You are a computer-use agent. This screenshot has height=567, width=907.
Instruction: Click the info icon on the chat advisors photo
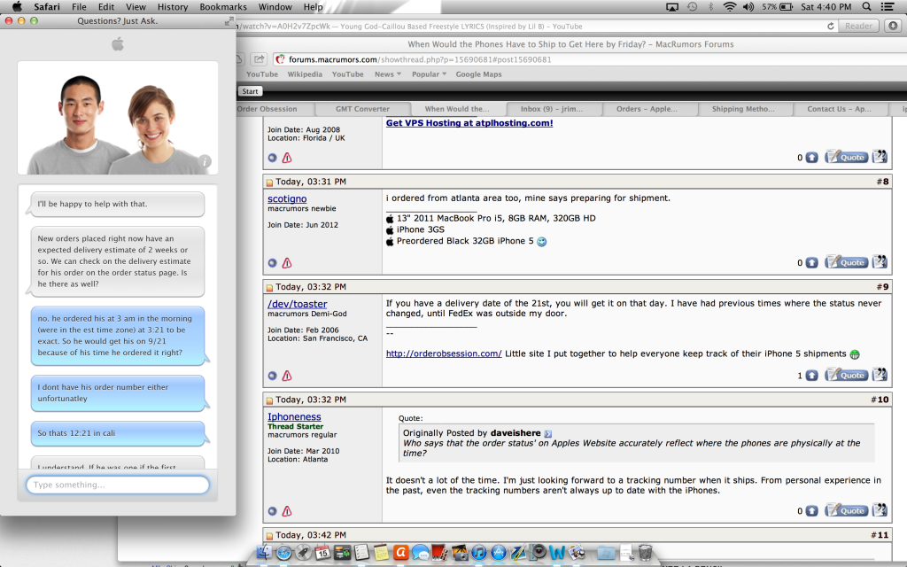[x=205, y=161]
